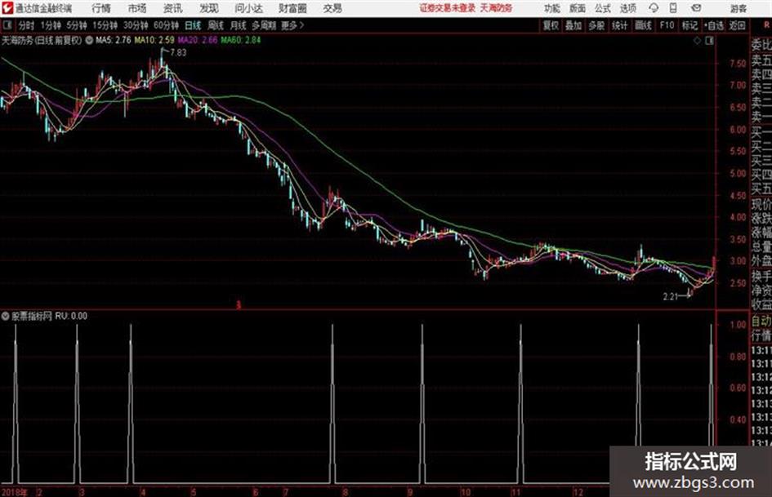Open the 发现 menu
This screenshot has height=497, width=772.
point(209,8)
